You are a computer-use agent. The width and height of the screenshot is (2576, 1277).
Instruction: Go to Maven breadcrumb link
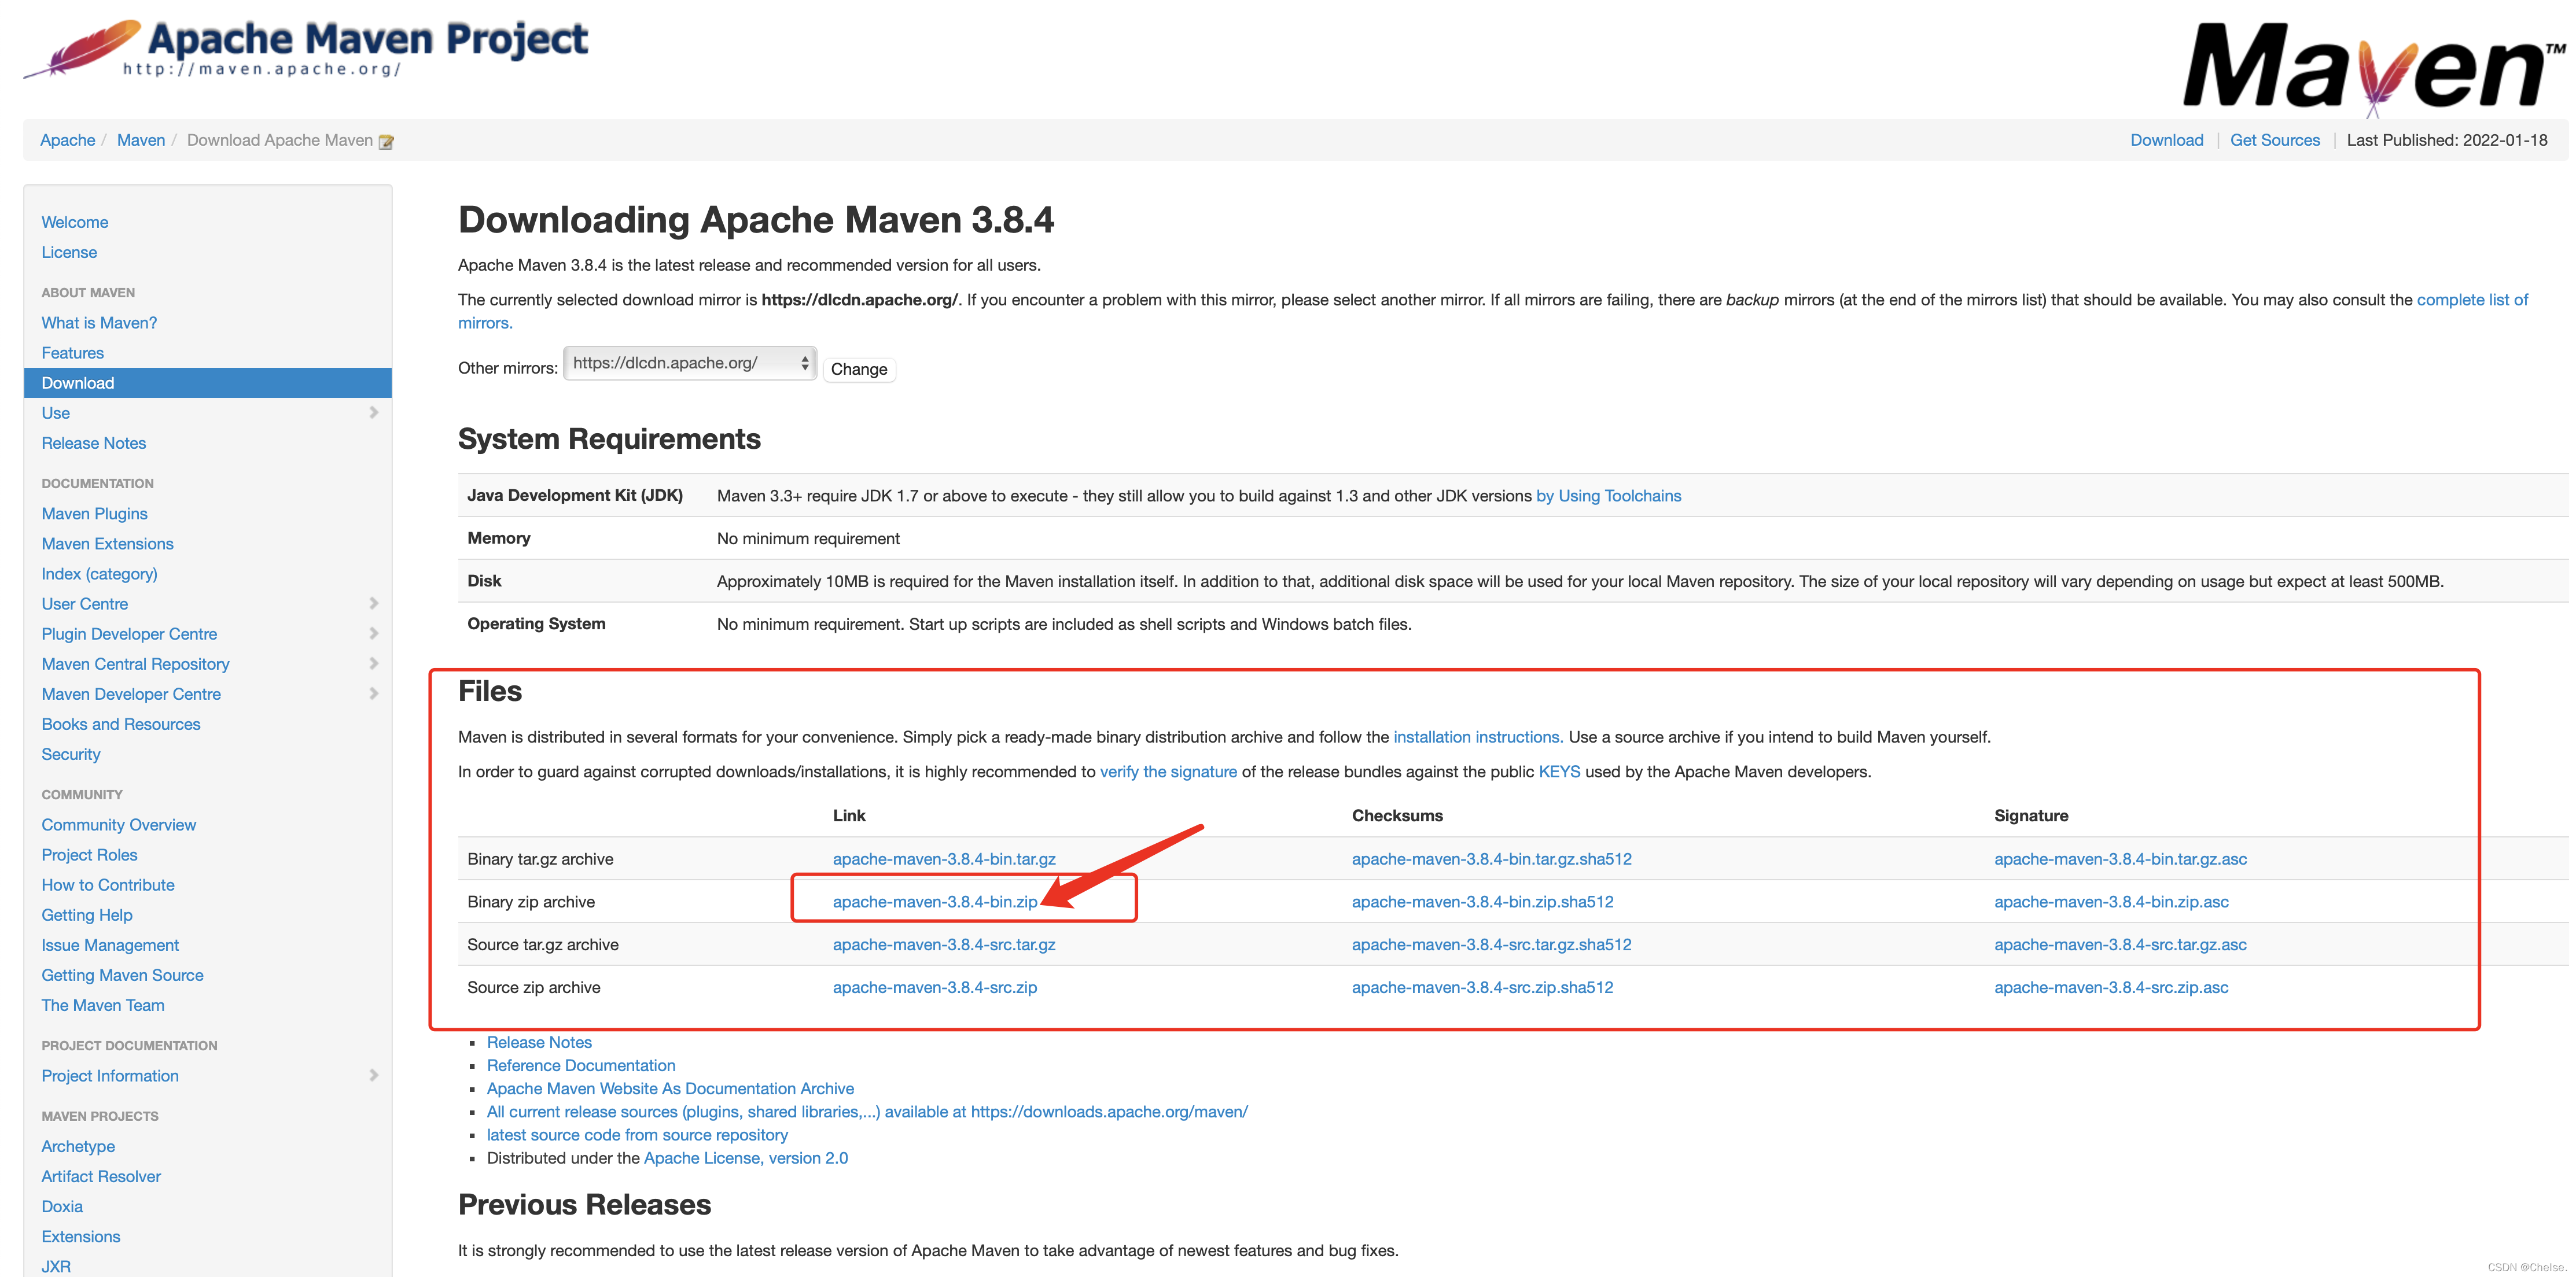(141, 140)
